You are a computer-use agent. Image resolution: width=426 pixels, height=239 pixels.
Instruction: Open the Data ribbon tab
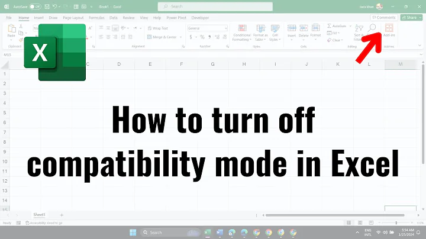(113, 18)
